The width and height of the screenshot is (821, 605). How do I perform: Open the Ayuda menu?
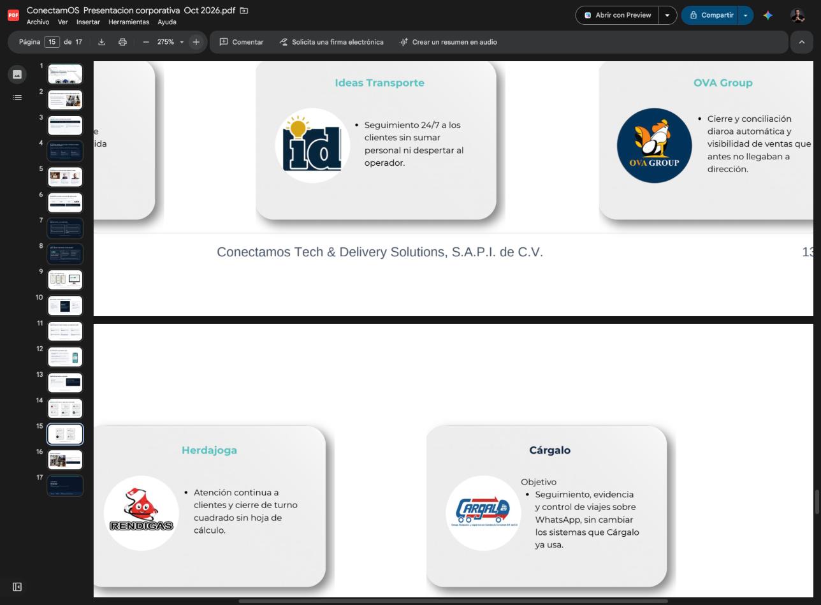click(167, 22)
